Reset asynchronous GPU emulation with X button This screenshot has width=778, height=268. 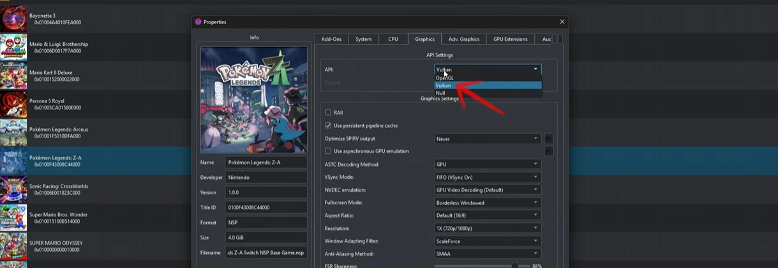tap(548, 152)
